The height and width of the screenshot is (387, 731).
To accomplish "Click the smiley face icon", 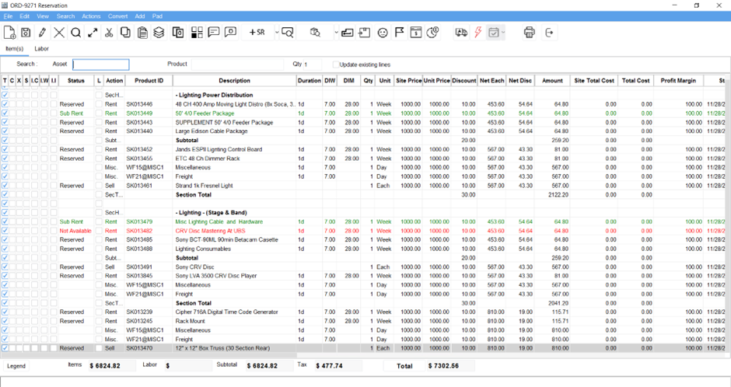I will pos(383,33).
